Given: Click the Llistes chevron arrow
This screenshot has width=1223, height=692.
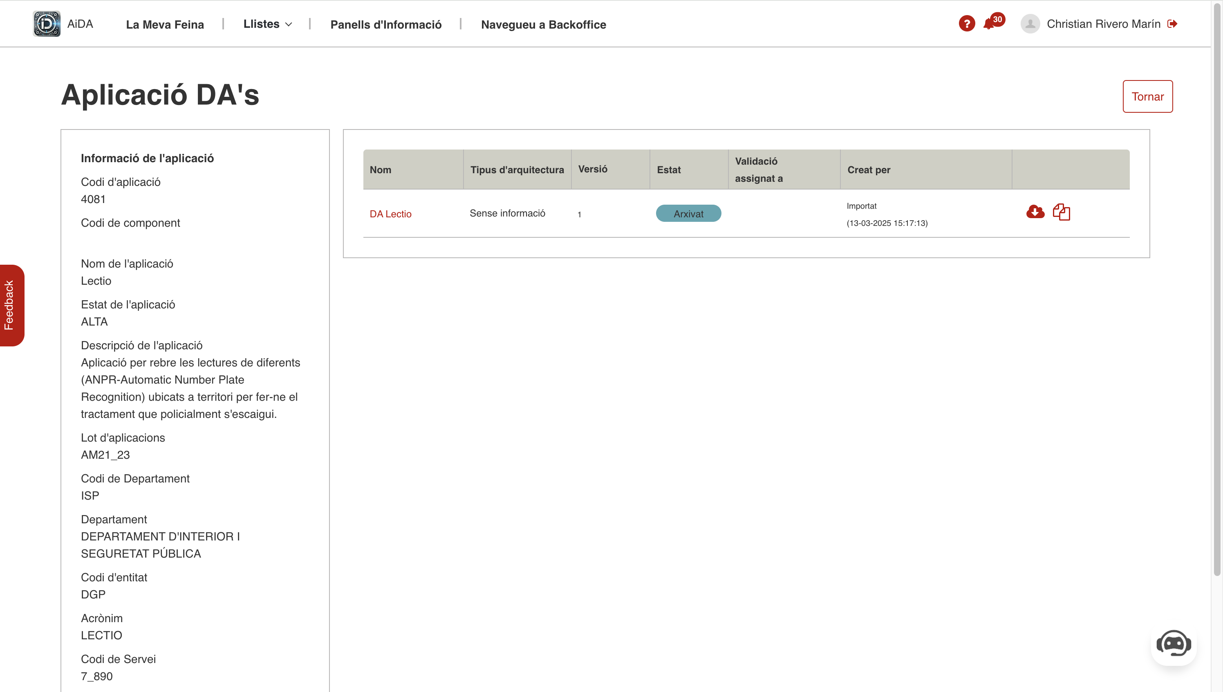Looking at the screenshot, I should pyautogui.click(x=289, y=25).
